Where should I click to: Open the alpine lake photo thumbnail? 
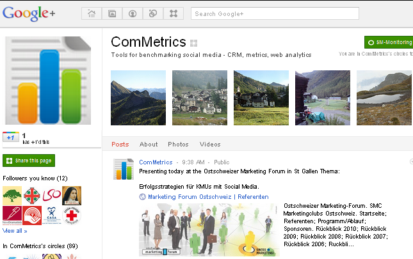[384, 98]
